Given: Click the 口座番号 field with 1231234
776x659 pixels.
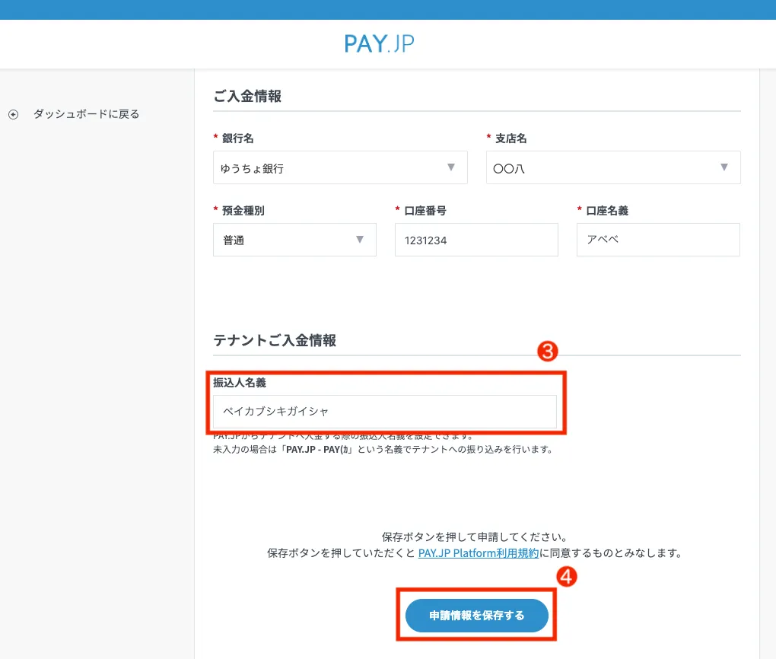Looking at the screenshot, I should 476,240.
